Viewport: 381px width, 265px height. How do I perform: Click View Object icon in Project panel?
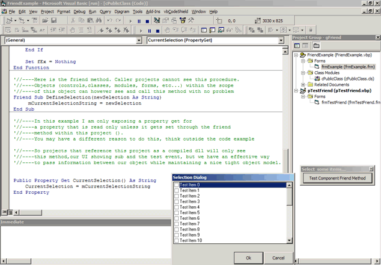306,46
